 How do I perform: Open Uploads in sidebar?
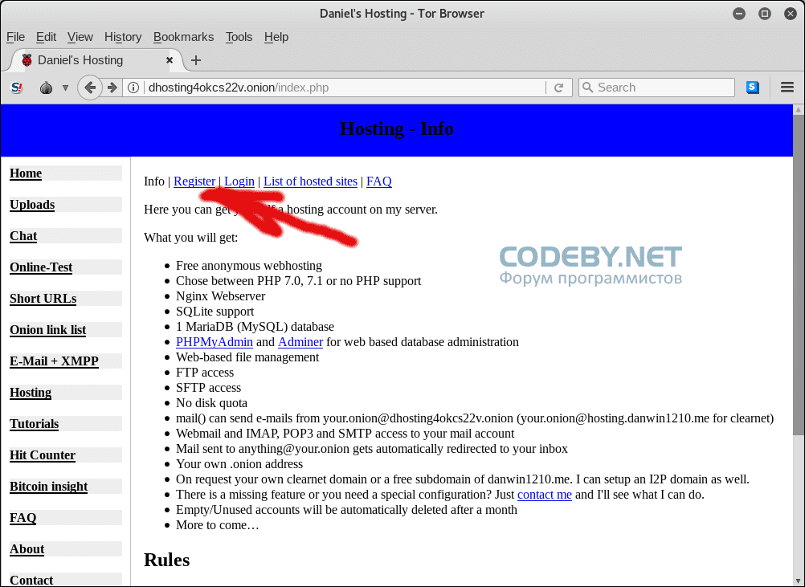click(32, 205)
